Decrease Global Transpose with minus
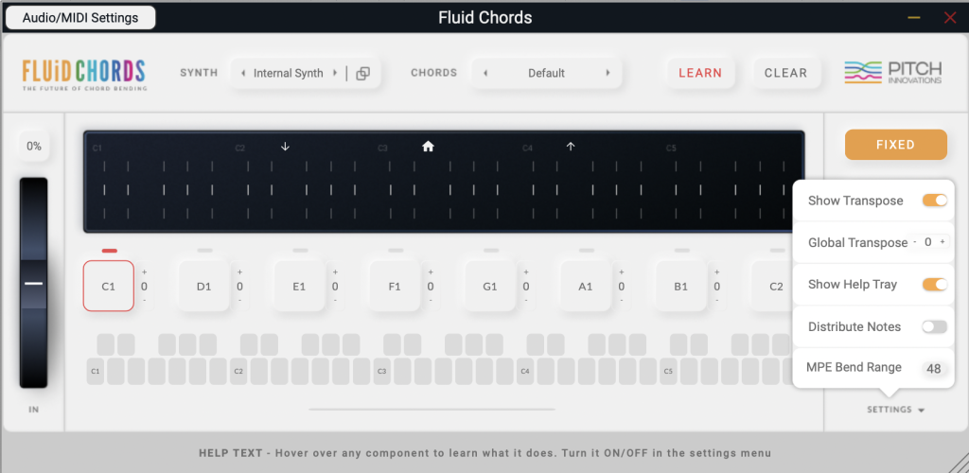The height and width of the screenshot is (473, 969). [x=915, y=242]
